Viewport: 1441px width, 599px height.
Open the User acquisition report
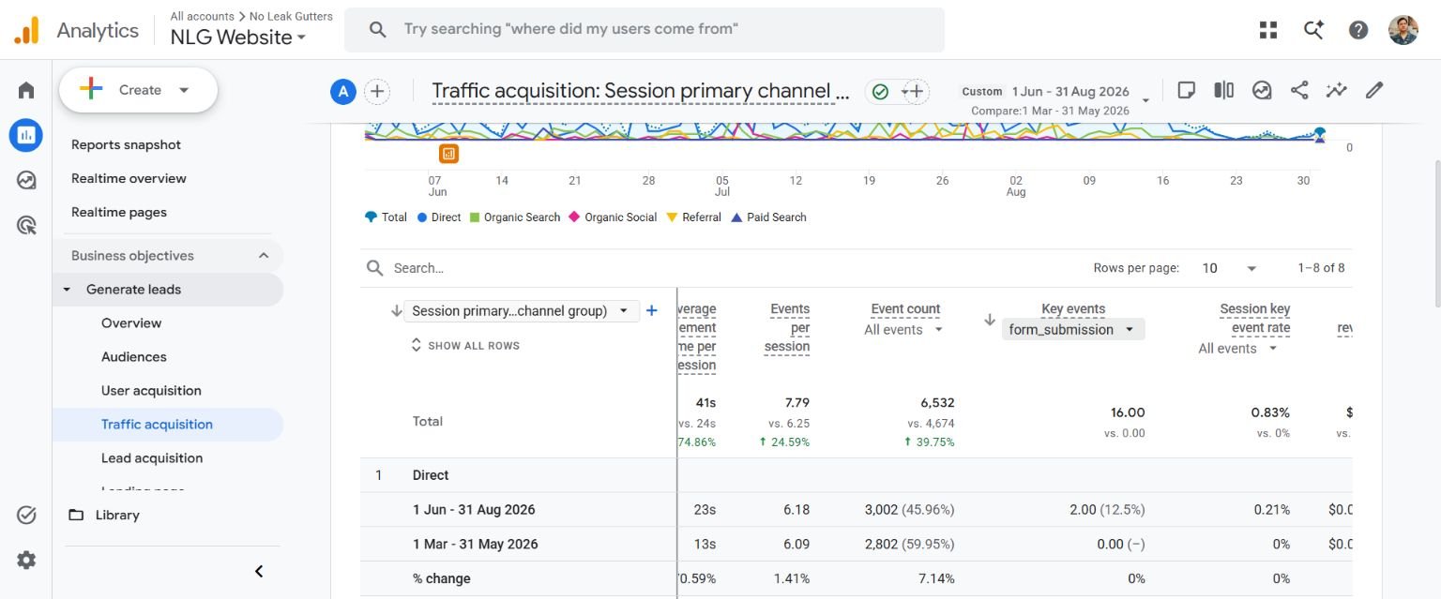pyautogui.click(x=151, y=391)
